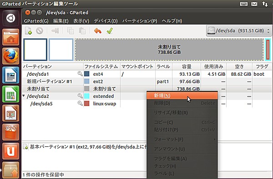This screenshot has width=273, height=179.
Task: Open the ヘルプ(H) menu
Action: (172, 21)
